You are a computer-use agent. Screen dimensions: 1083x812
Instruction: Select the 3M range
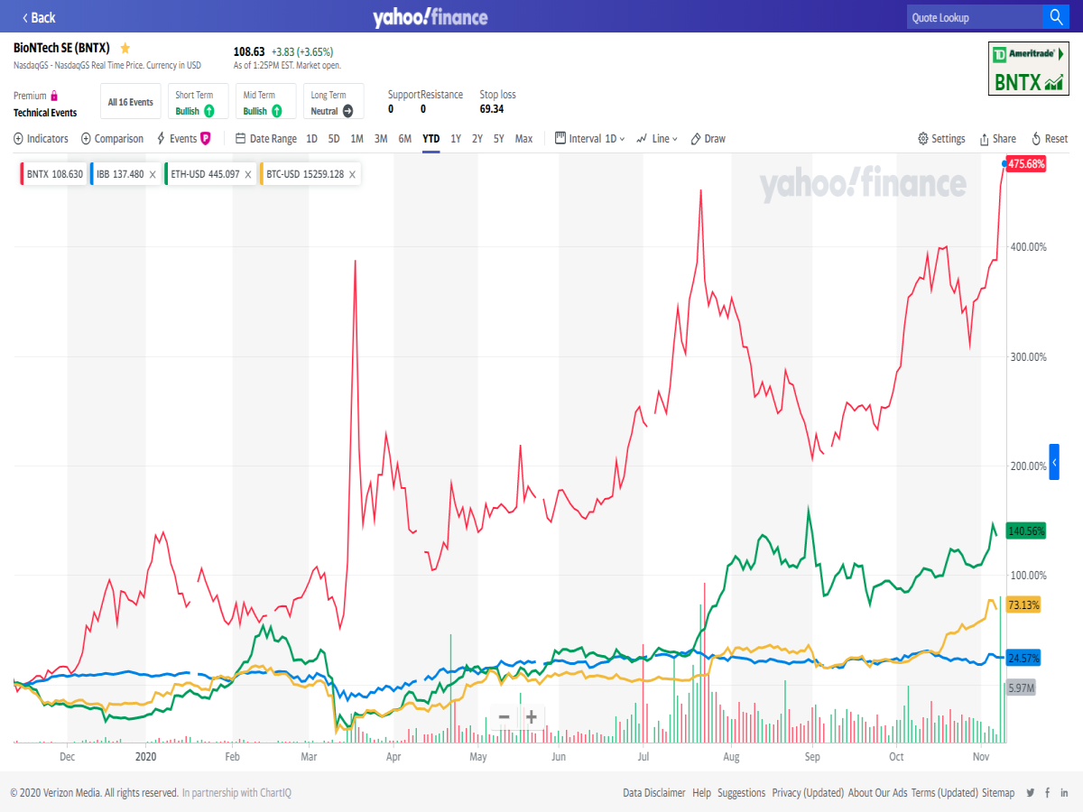[381, 139]
